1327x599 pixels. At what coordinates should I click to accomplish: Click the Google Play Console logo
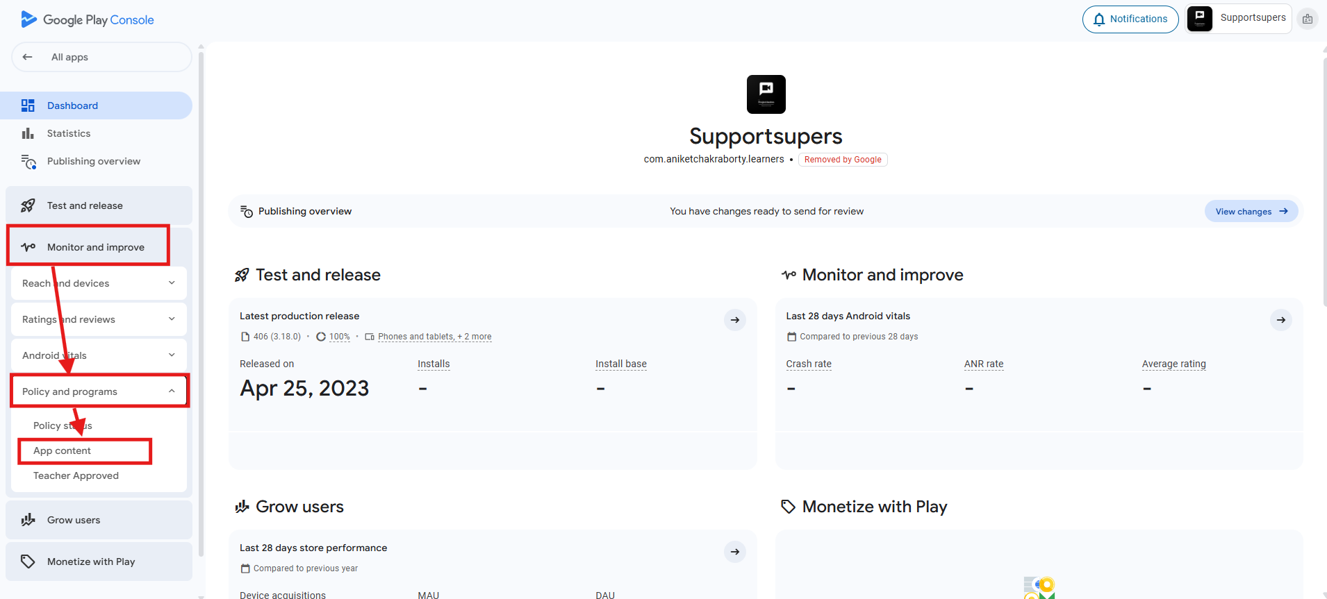click(88, 19)
